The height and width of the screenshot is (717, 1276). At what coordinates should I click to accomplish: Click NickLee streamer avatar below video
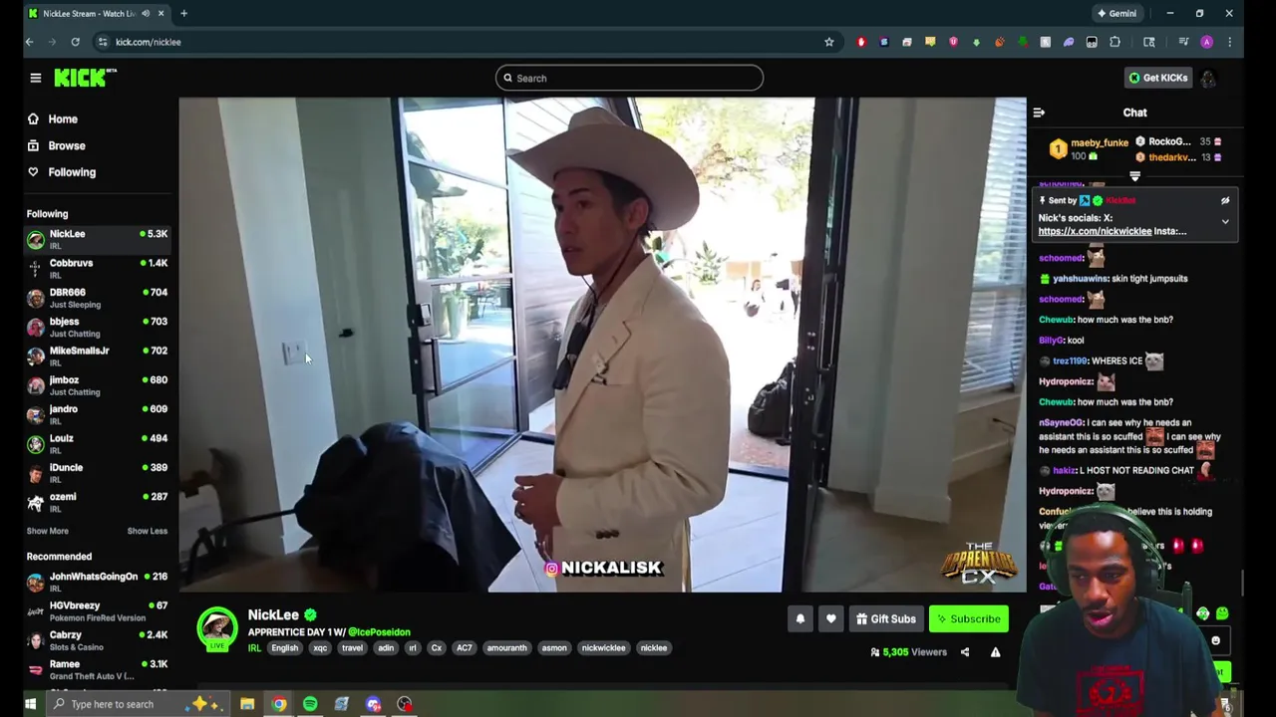(x=217, y=628)
